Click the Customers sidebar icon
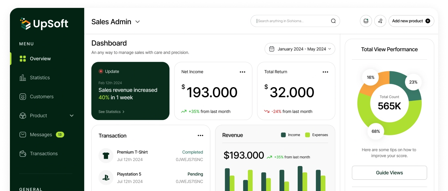 coord(23,97)
